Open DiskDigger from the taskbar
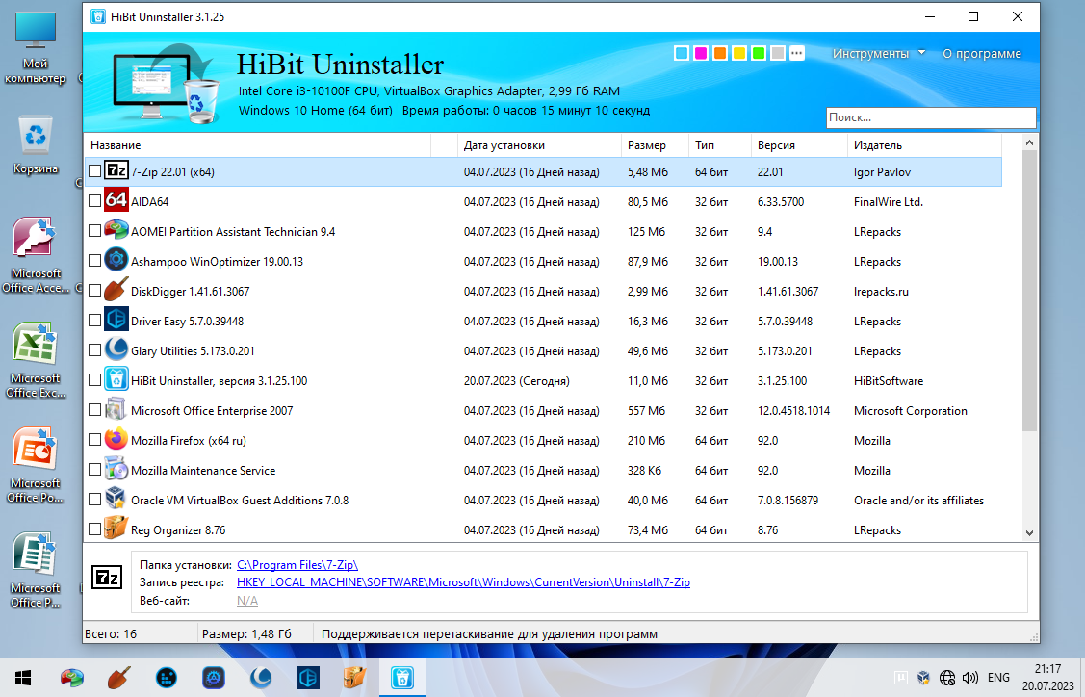 pos(119,678)
